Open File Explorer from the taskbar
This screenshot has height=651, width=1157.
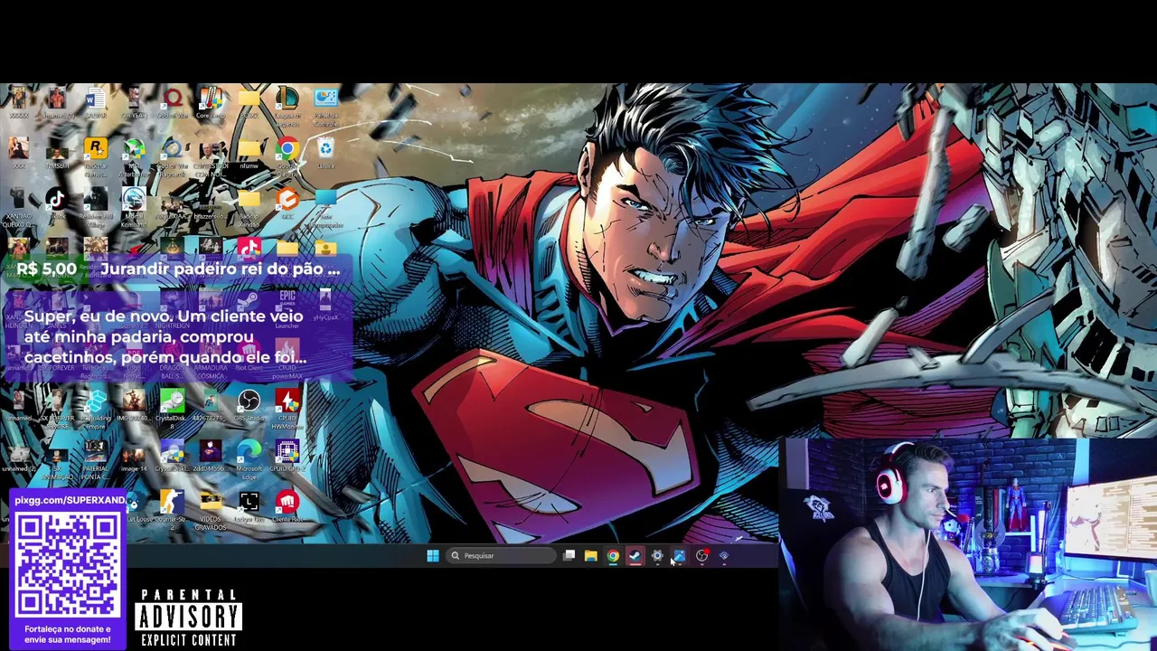coord(590,555)
